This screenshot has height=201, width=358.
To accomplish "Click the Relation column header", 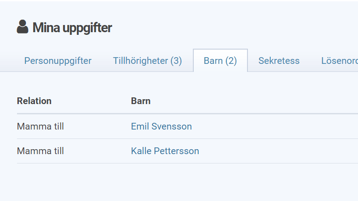I will 34,101.
